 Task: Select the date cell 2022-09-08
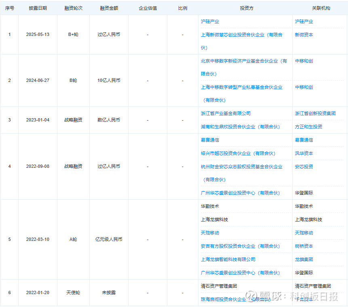pyautogui.click(x=38, y=166)
